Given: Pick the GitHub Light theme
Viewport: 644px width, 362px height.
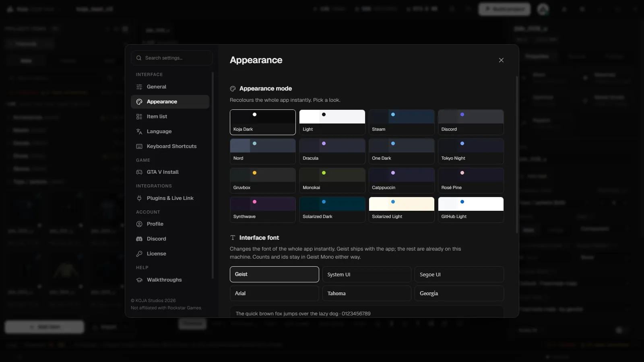Looking at the screenshot, I should (471, 210).
